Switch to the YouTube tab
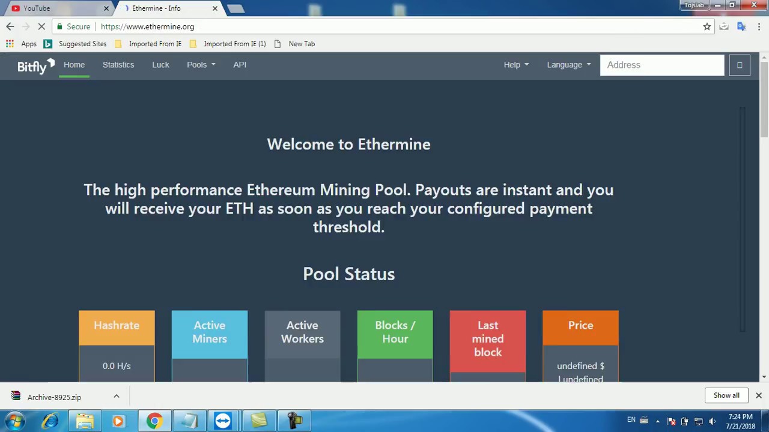The width and height of the screenshot is (769, 432). point(57,8)
